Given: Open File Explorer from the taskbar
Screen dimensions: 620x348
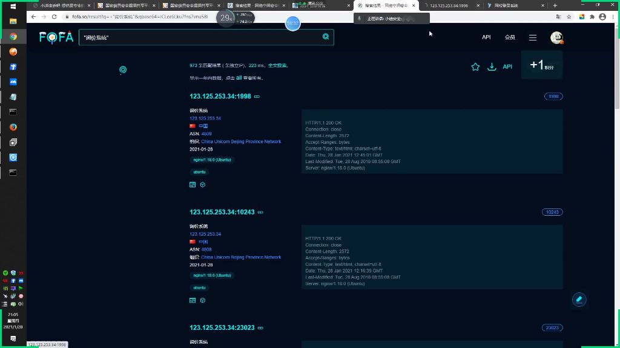Looking at the screenshot, I should [13, 21].
